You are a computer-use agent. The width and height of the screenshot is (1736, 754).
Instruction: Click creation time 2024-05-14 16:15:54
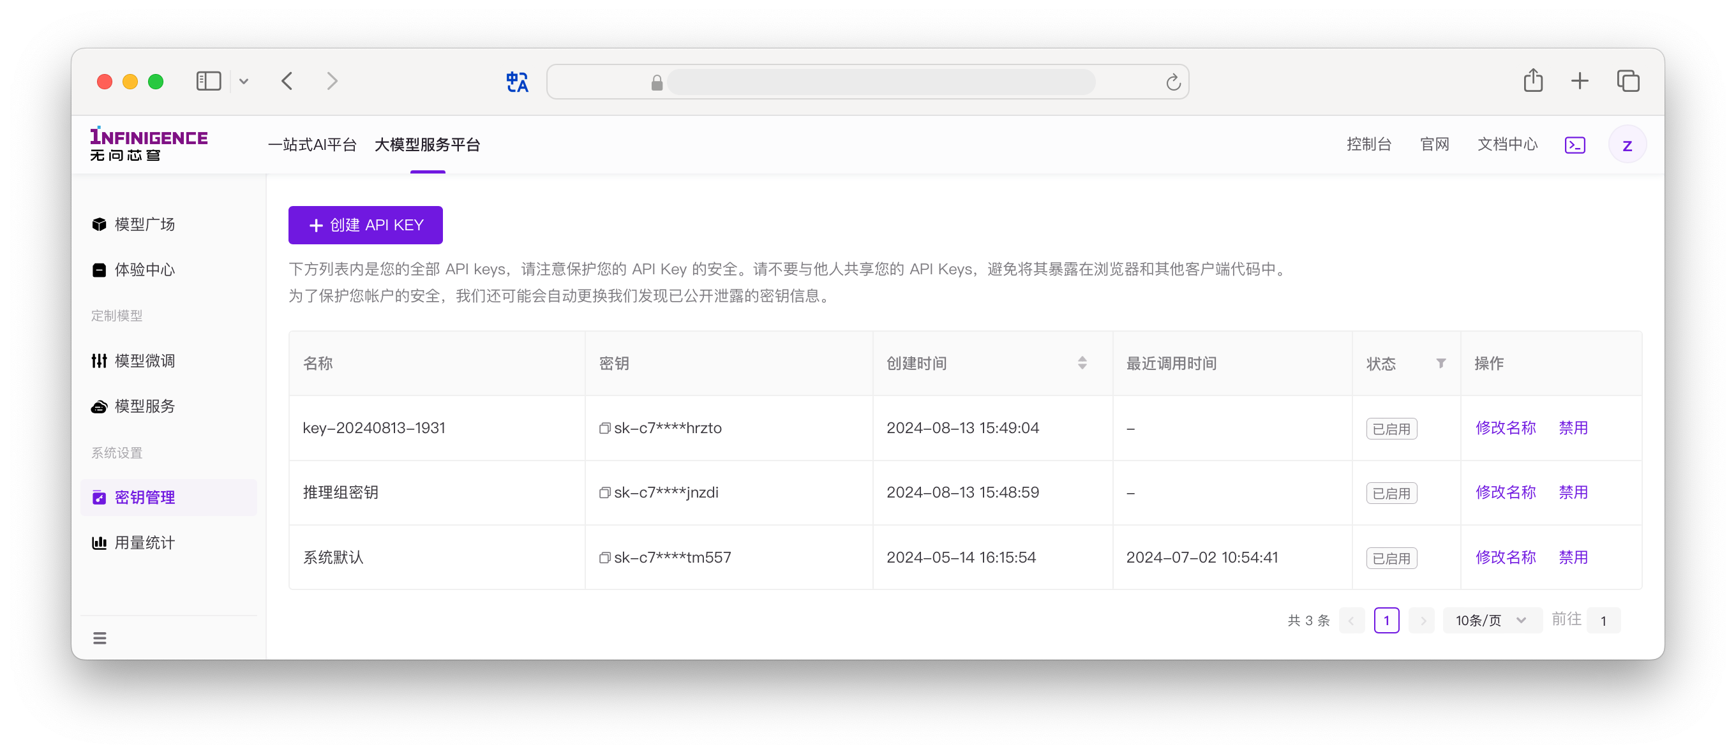point(961,558)
